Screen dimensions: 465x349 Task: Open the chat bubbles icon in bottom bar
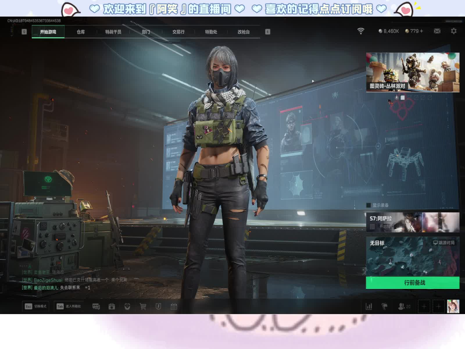tap(96, 306)
